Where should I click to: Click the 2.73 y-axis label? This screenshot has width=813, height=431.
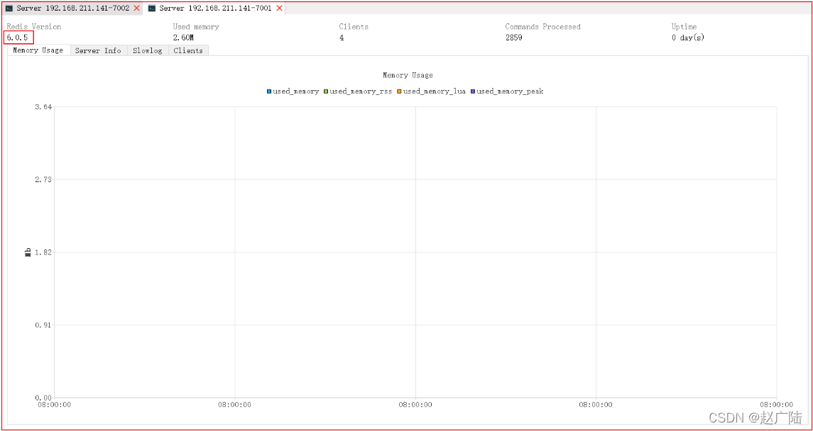coord(43,179)
